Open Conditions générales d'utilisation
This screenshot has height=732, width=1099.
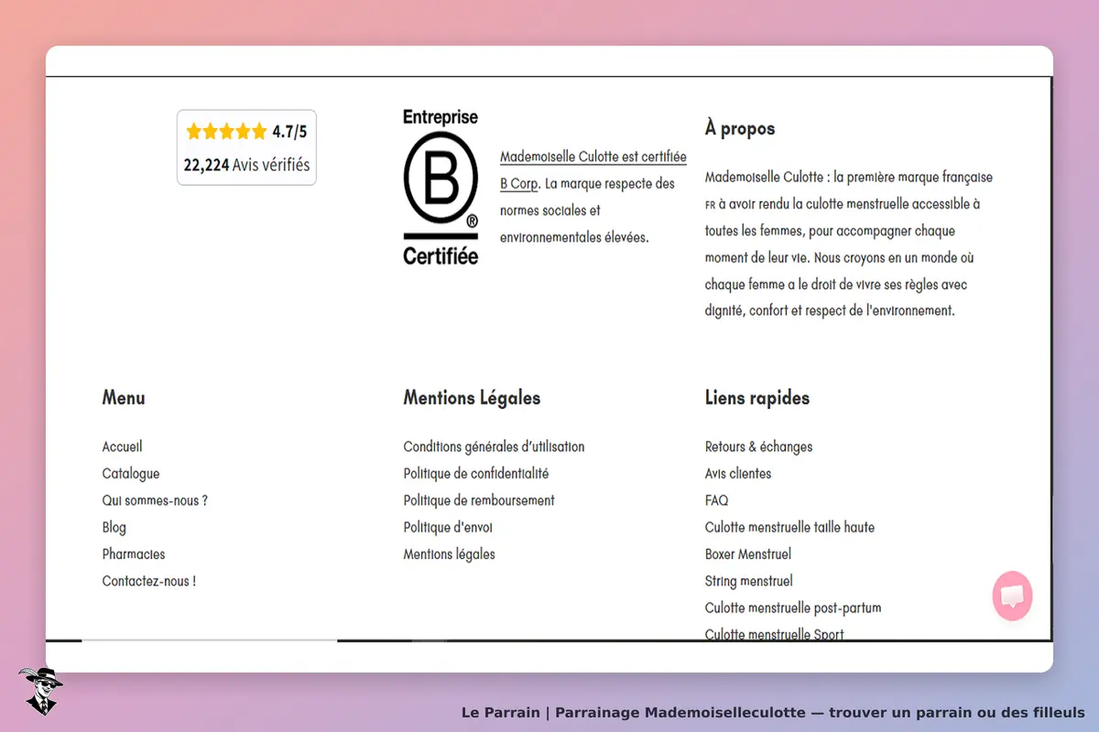(494, 447)
